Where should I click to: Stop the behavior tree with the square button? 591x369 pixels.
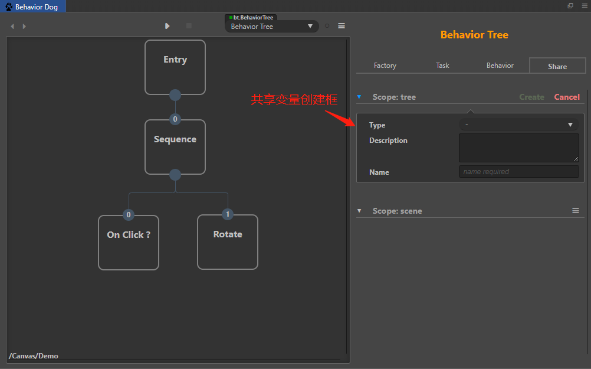tap(189, 25)
